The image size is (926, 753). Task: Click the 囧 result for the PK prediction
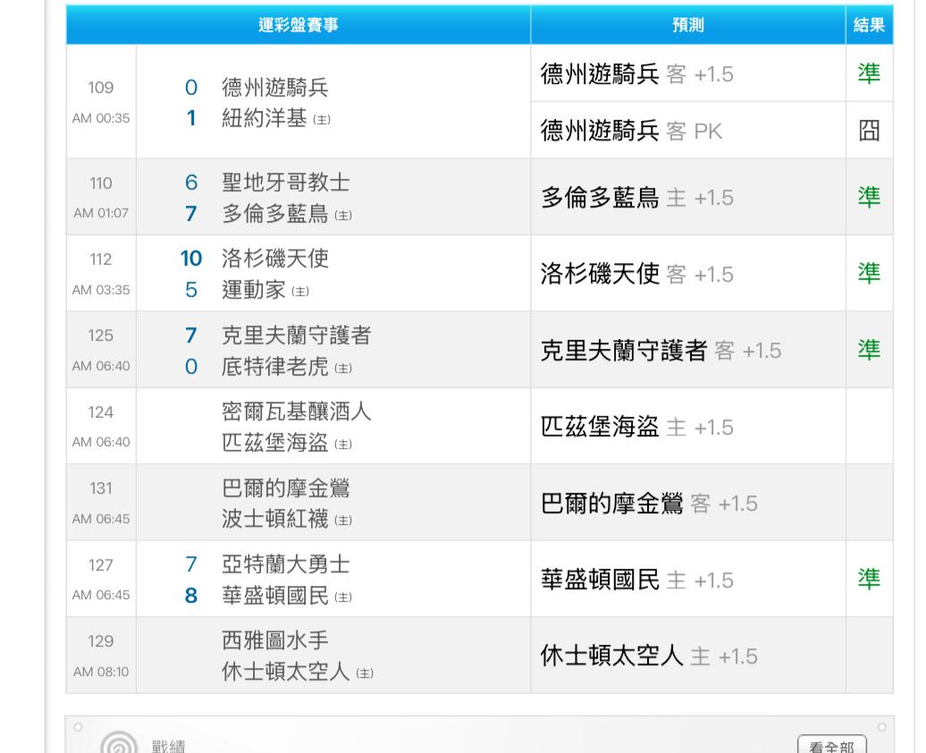coord(870,131)
